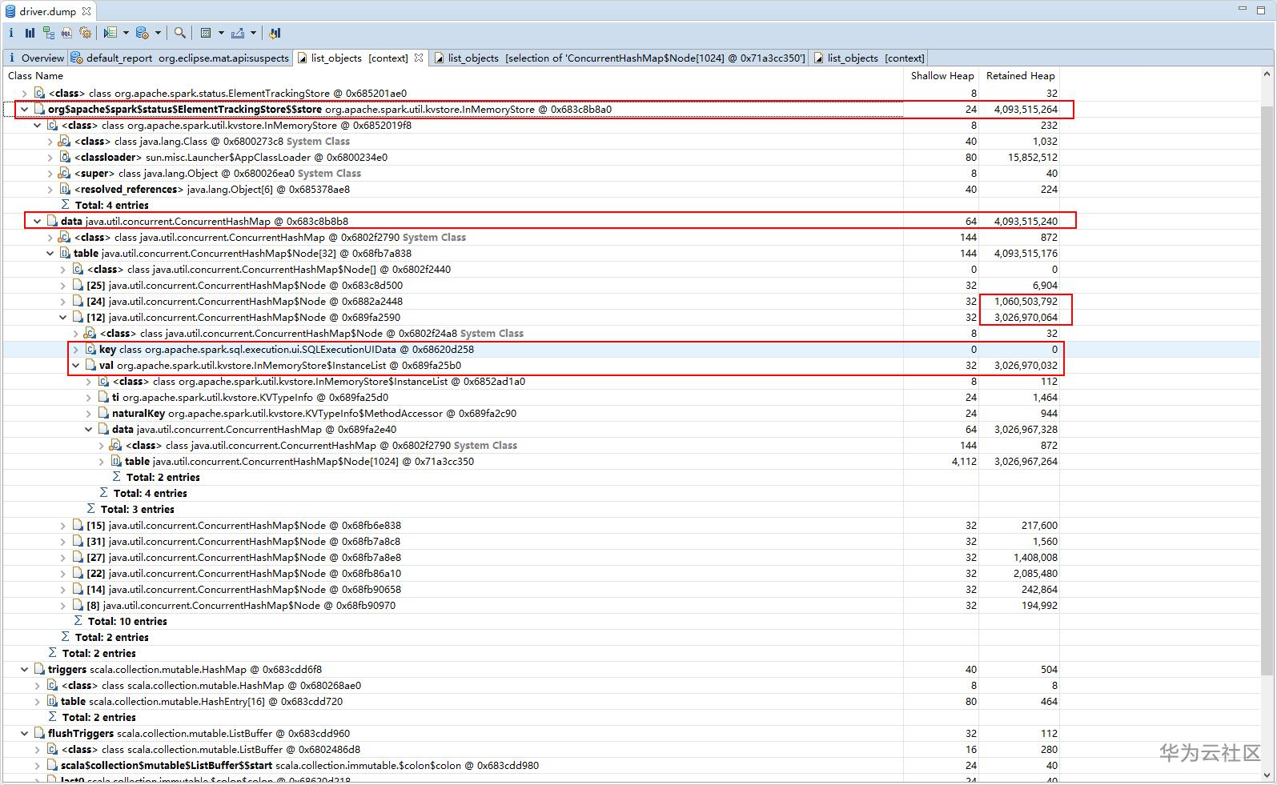Switch to the Overview tab
Image resolution: width=1277 pixels, height=785 pixels.
(35, 58)
